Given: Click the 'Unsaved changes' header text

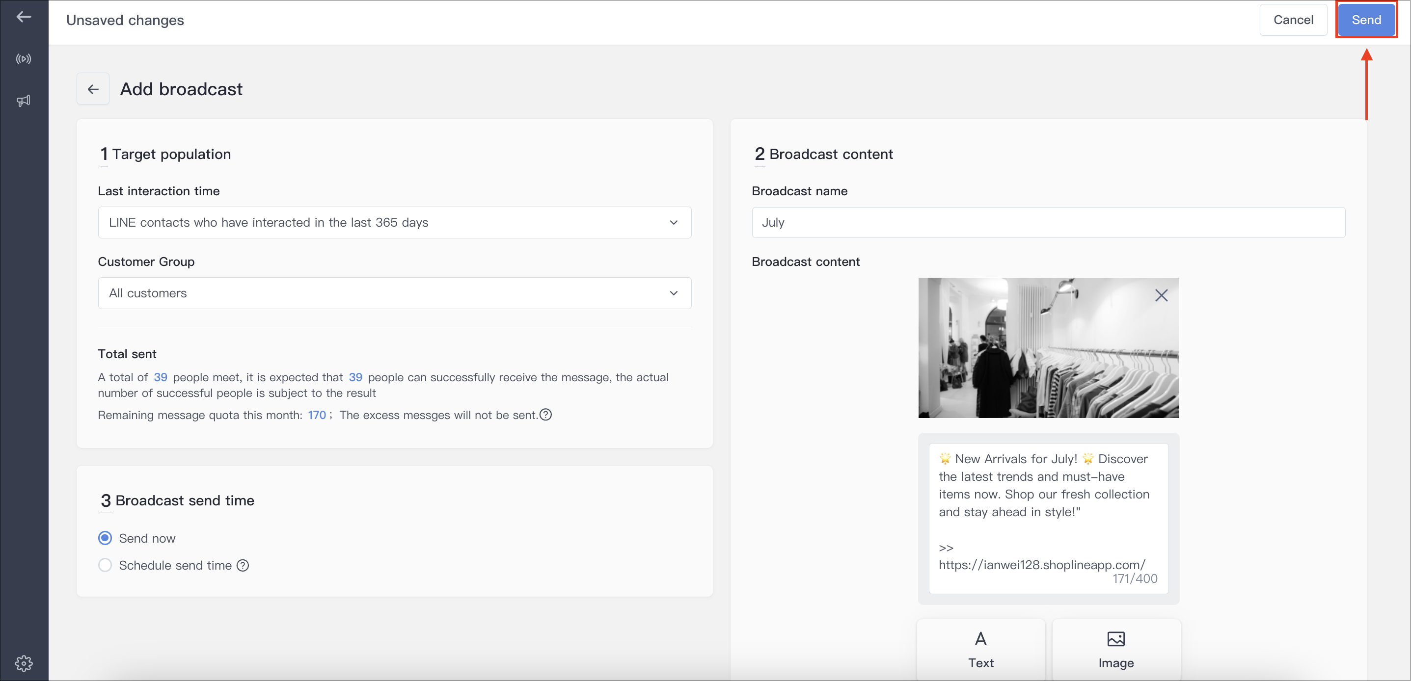Looking at the screenshot, I should 125,20.
